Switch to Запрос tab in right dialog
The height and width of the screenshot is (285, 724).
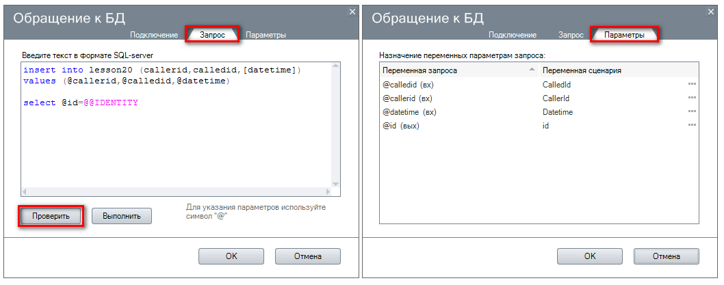571,34
